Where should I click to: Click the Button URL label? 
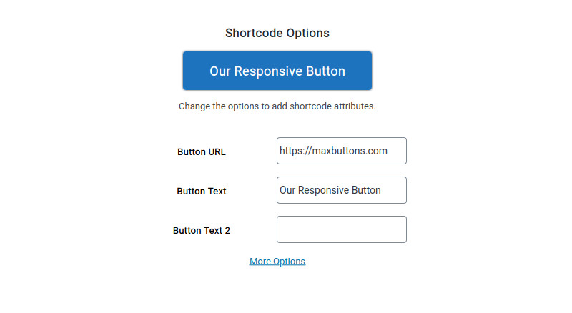(202, 151)
